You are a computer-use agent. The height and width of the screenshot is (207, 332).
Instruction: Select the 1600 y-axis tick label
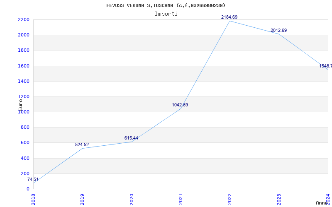pos(24,66)
